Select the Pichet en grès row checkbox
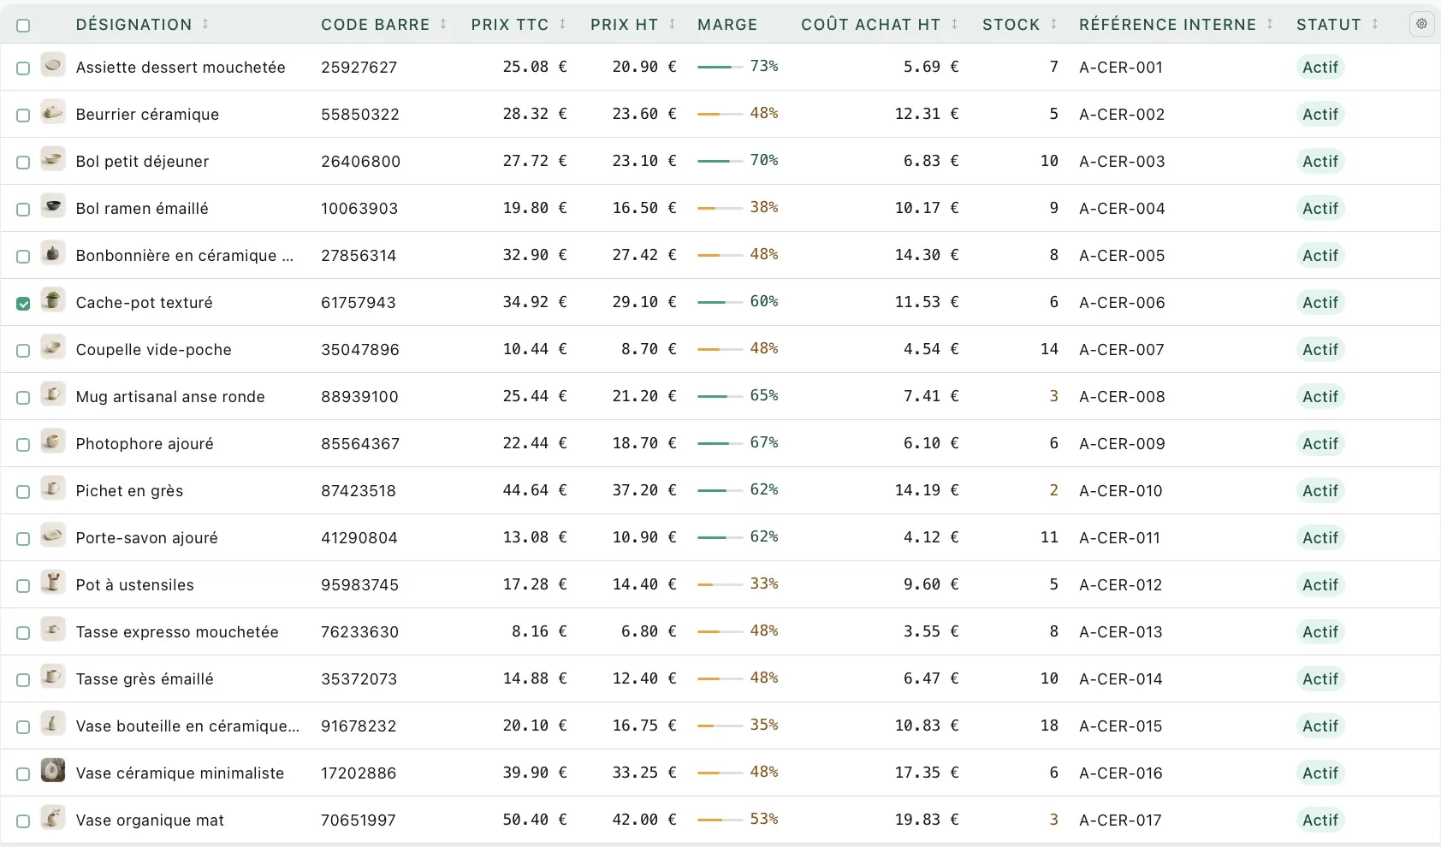The image size is (1441, 847). click(x=23, y=492)
